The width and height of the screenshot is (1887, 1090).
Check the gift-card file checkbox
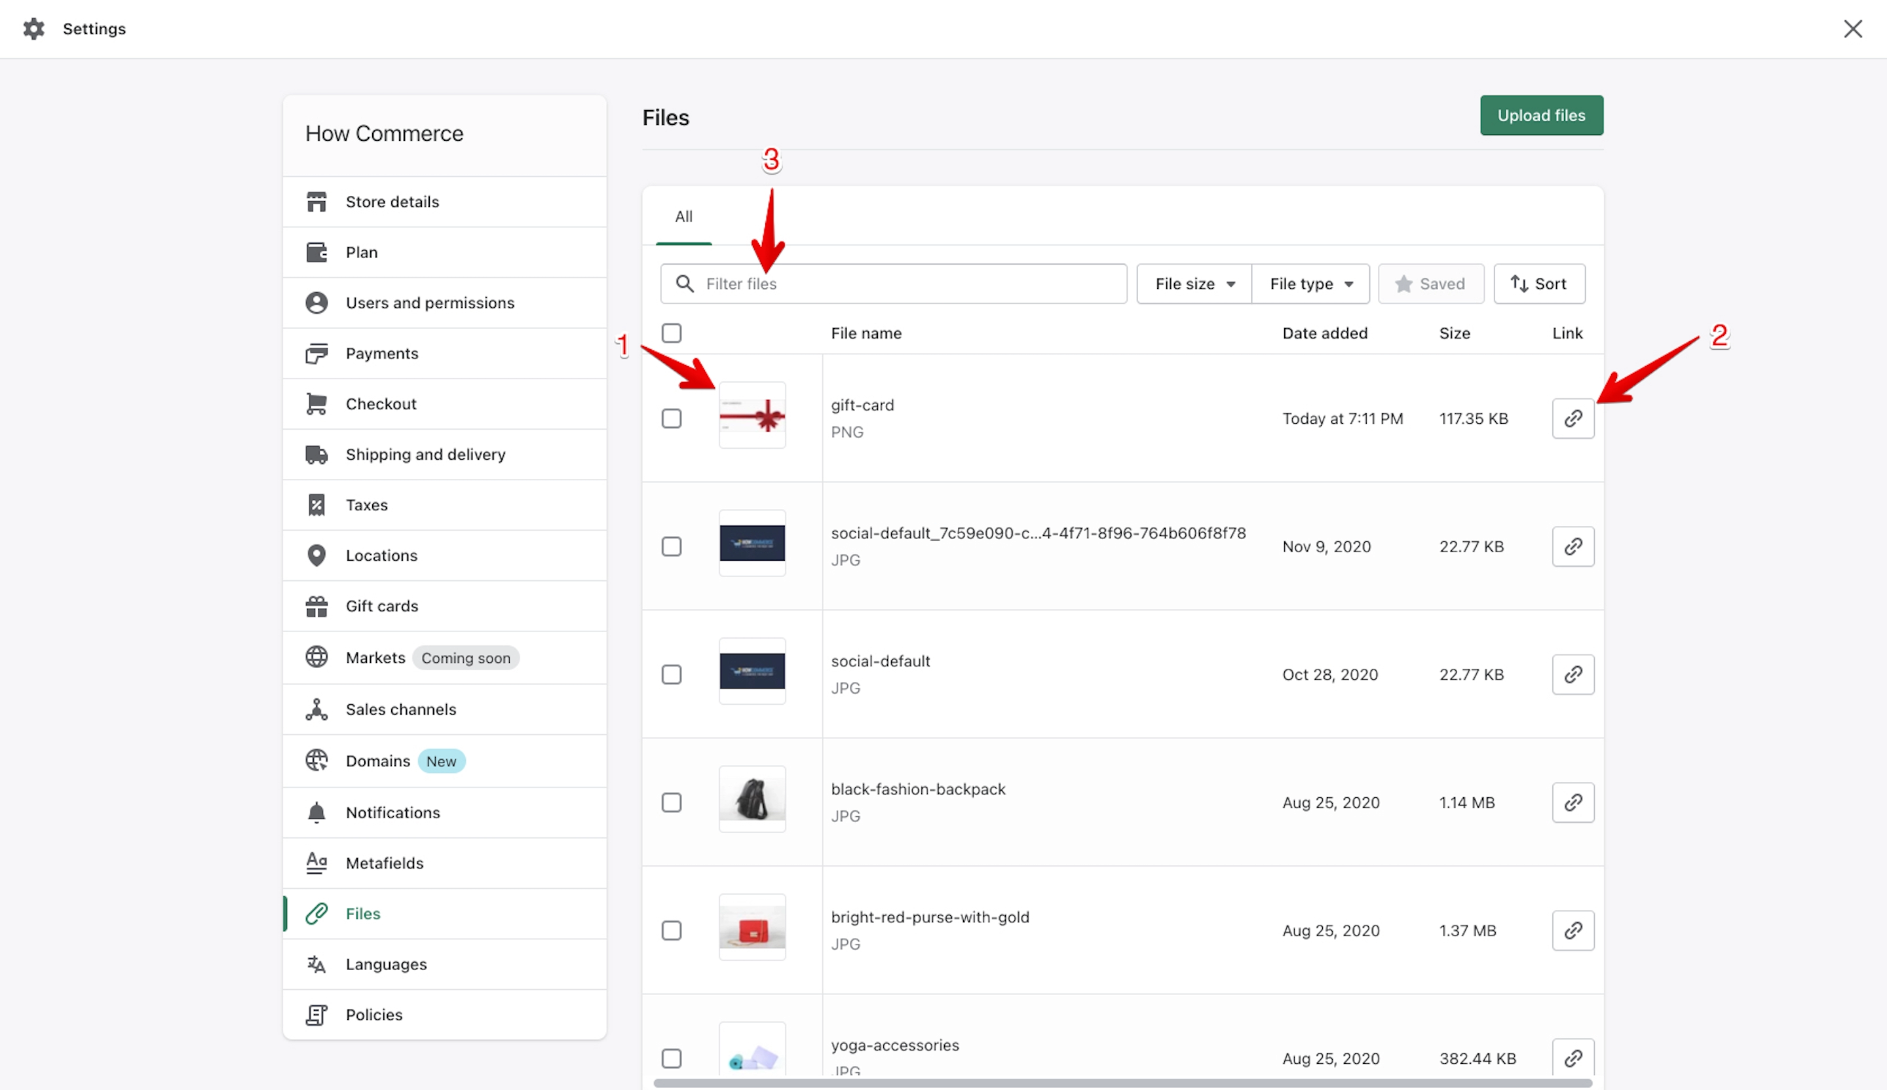pos(672,419)
